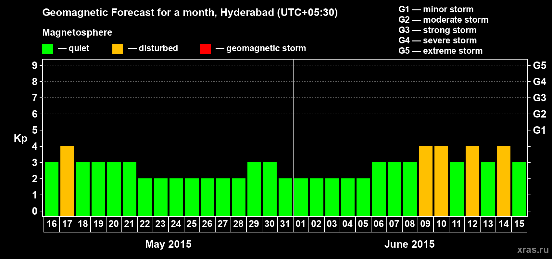Click the green bar for June 13
This screenshot has width=552, height=259.
pyautogui.click(x=488, y=189)
